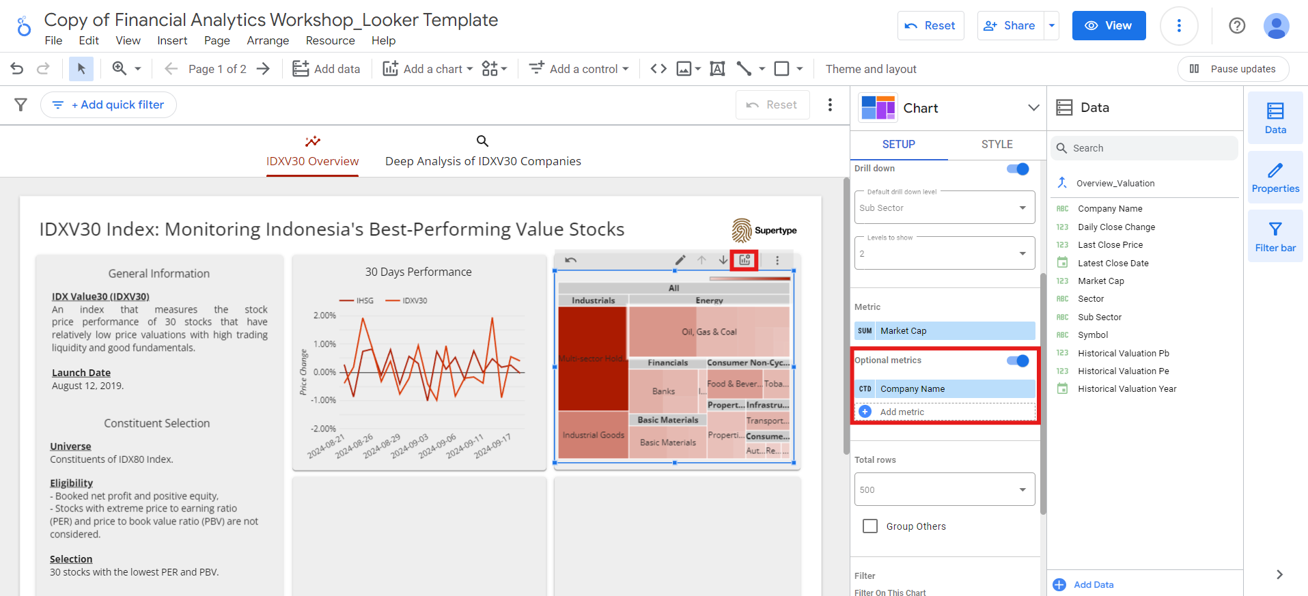
Task: Open the three-dot menu beside canvas Reset
Action: click(830, 104)
